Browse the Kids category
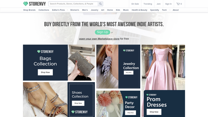Screen dimensions: 208x117 point(118,10)
